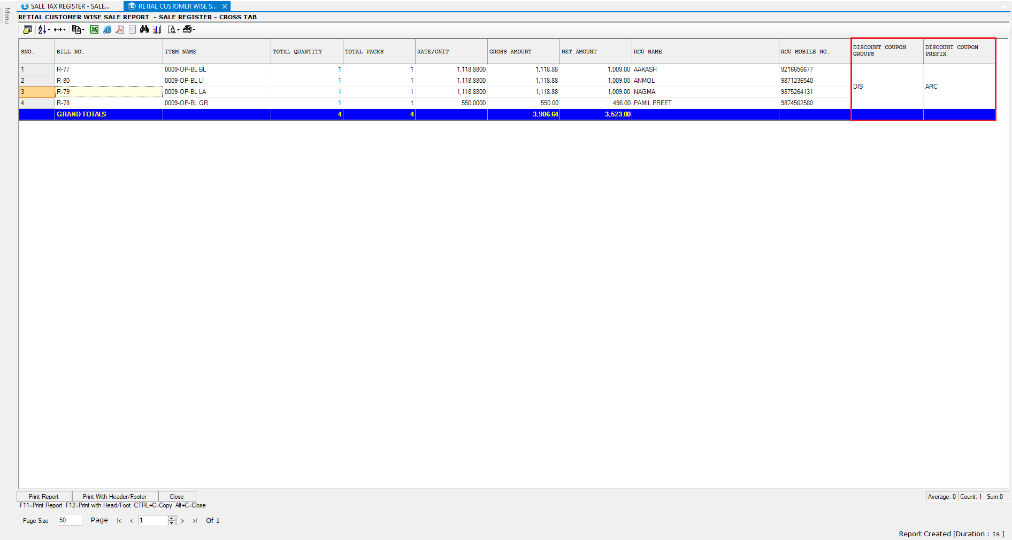Click Print With Header/Footer button
This screenshot has width=1012, height=540.
coord(114,496)
